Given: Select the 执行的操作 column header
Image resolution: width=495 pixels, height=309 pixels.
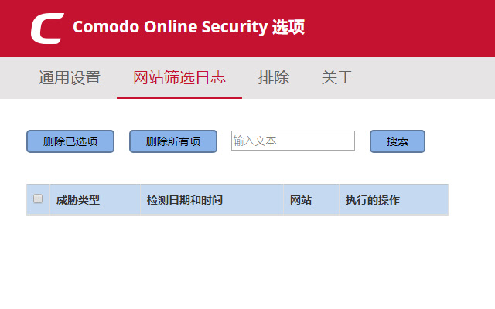Looking at the screenshot, I should (x=373, y=200).
